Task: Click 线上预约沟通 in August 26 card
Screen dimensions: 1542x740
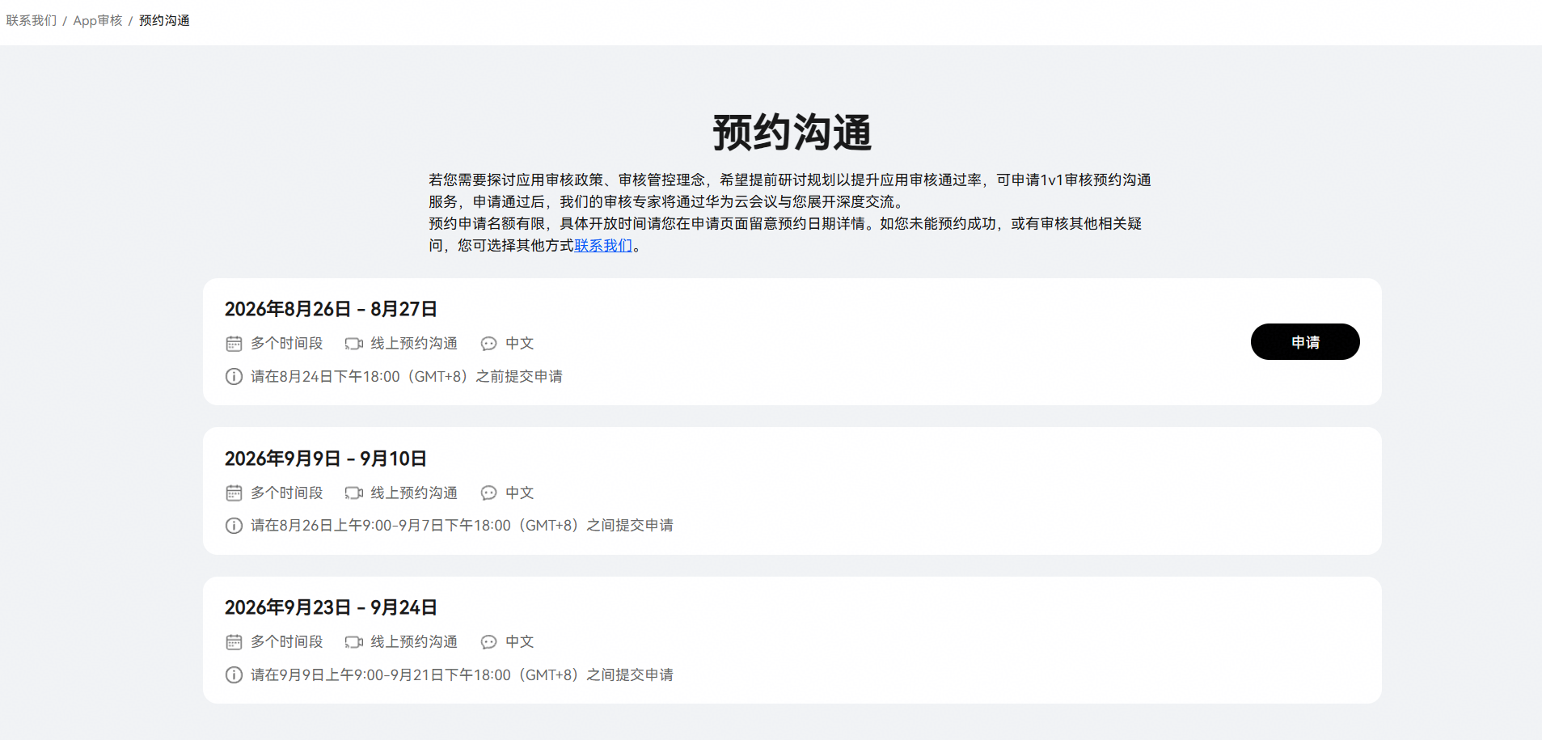Action: (414, 344)
